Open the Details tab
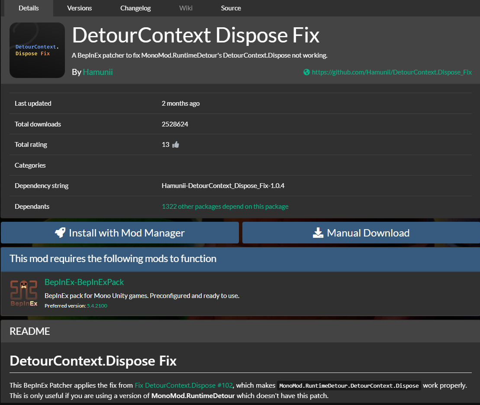Image resolution: width=480 pixels, height=405 pixels. point(29,8)
